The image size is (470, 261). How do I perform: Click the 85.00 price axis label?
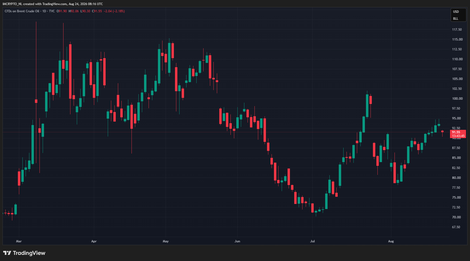456,158
